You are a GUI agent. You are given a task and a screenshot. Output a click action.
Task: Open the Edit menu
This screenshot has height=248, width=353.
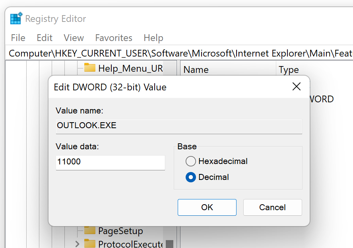tap(45, 38)
